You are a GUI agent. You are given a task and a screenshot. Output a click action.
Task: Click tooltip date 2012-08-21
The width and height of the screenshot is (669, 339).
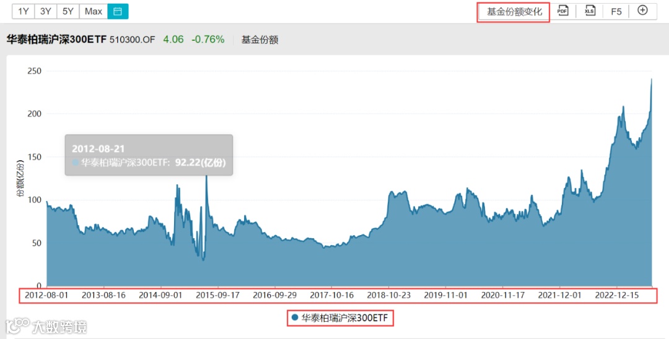point(98,148)
